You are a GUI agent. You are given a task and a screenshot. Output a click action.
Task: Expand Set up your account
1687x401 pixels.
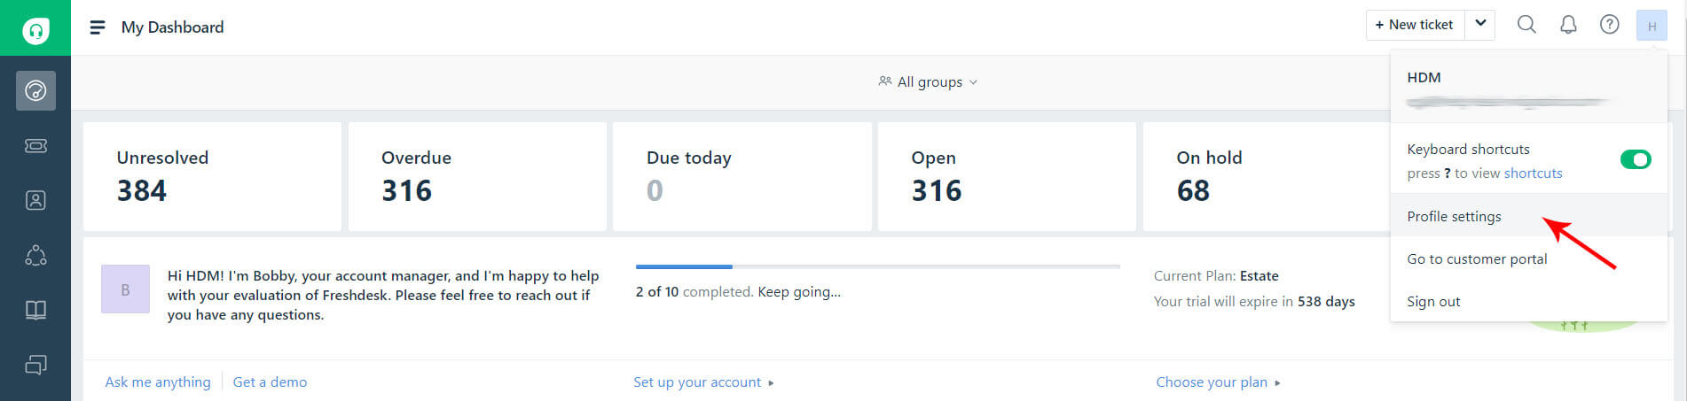pyautogui.click(x=703, y=382)
